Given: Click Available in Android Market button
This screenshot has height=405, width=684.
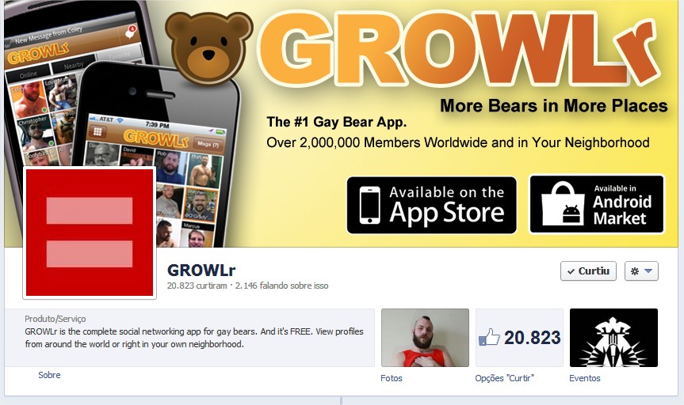Looking at the screenshot, I should tap(596, 204).
